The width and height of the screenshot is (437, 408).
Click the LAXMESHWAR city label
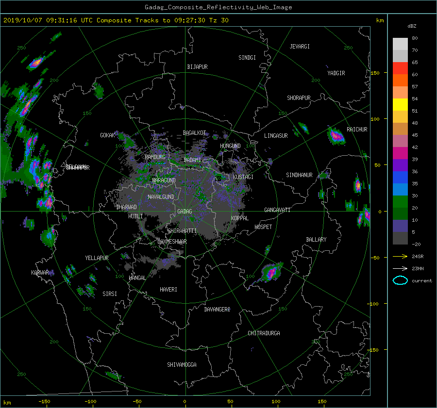[x=172, y=242]
